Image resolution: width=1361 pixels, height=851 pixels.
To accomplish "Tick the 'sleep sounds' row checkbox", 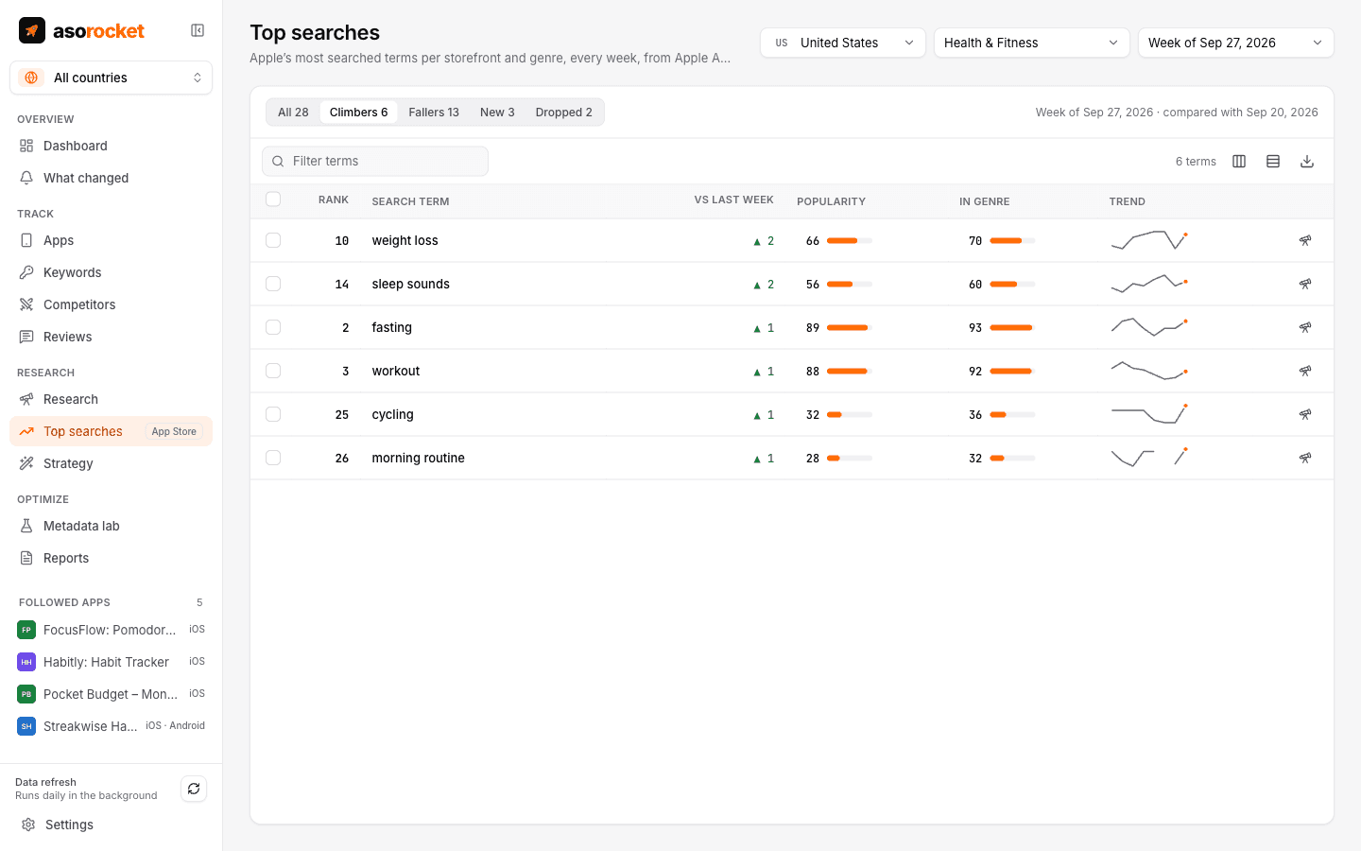I will click(273, 285).
